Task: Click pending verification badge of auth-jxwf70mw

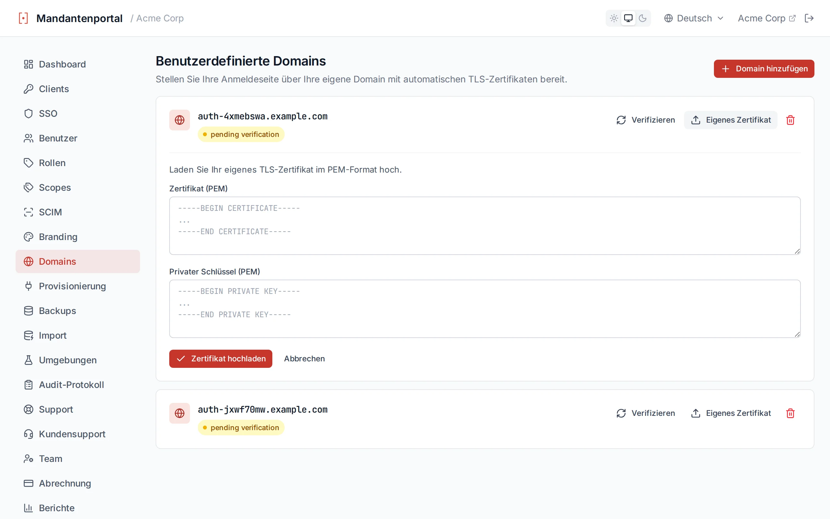Action: 241,428
